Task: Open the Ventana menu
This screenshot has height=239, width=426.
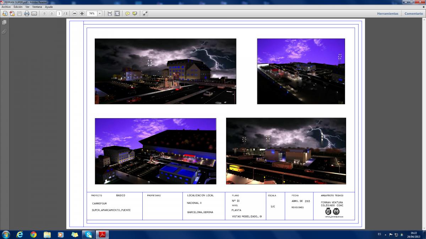Action: click(37, 7)
